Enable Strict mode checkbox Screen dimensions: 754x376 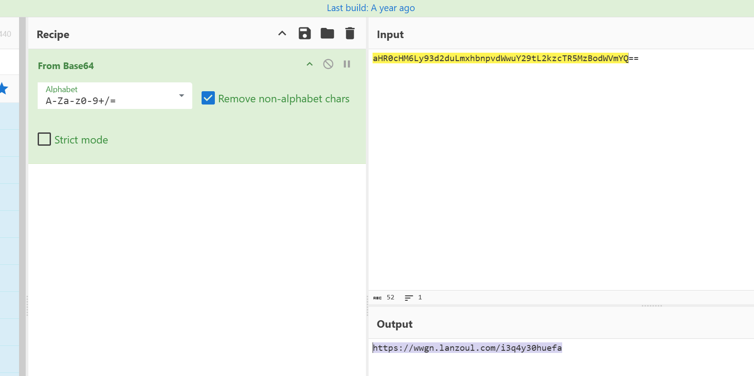tap(44, 139)
